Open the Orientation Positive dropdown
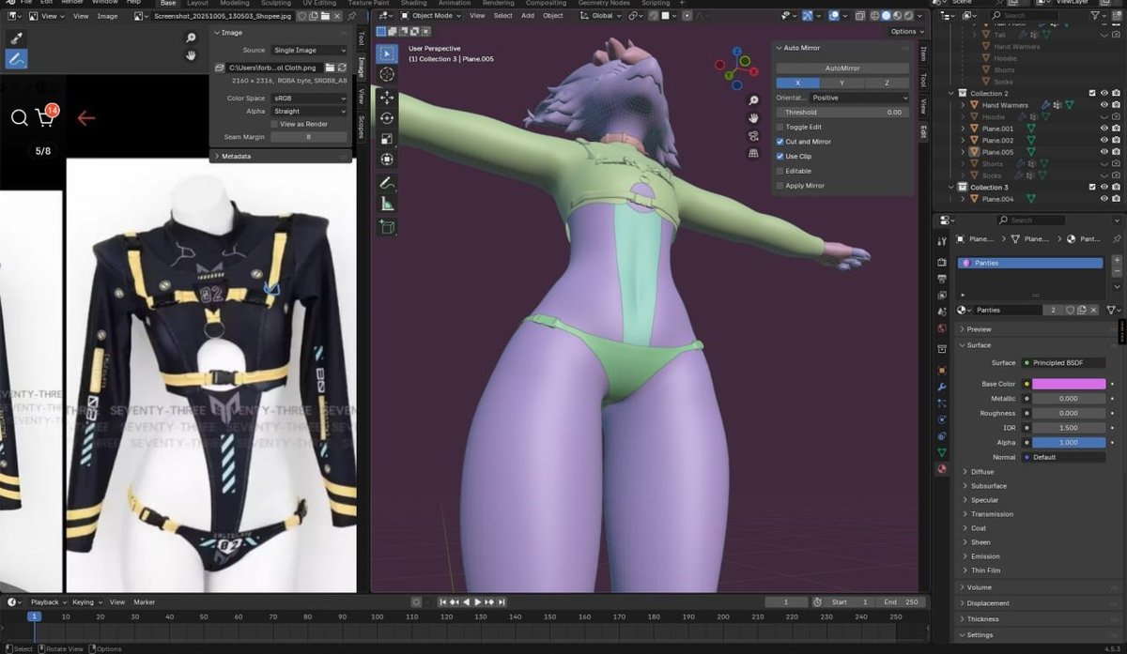The height and width of the screenshot is (654, 1127). coord(859,98)
